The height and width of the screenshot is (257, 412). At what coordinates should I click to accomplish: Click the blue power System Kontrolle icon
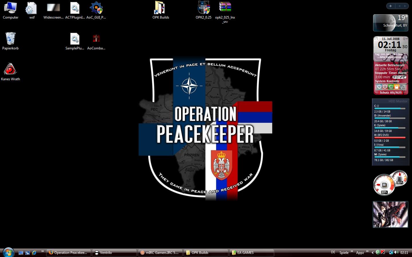[x=379, y=87]
